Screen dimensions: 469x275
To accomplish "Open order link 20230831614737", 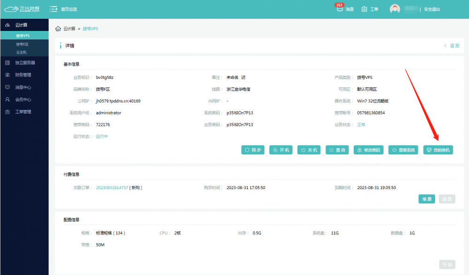I will pos(112,188).
